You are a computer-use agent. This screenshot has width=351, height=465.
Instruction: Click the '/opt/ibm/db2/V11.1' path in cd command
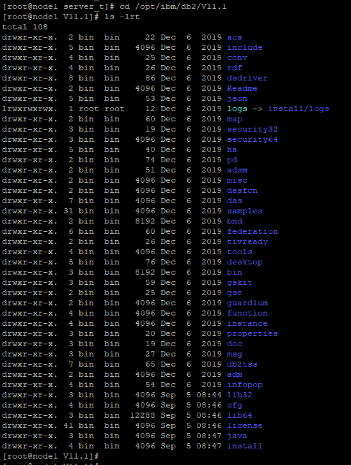coord(180,6)
